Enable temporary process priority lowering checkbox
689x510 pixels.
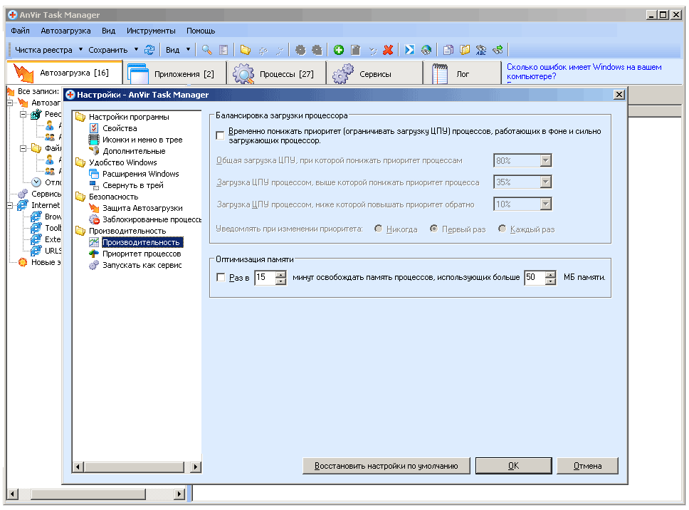point(220,135)
